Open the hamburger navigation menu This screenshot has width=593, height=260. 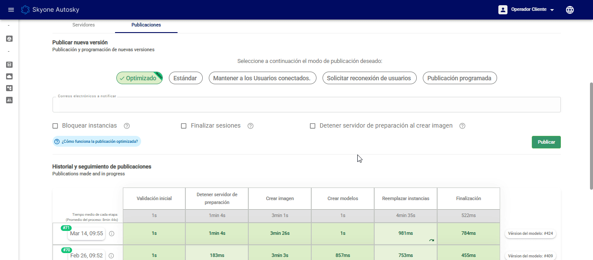(x=11, y=10)
